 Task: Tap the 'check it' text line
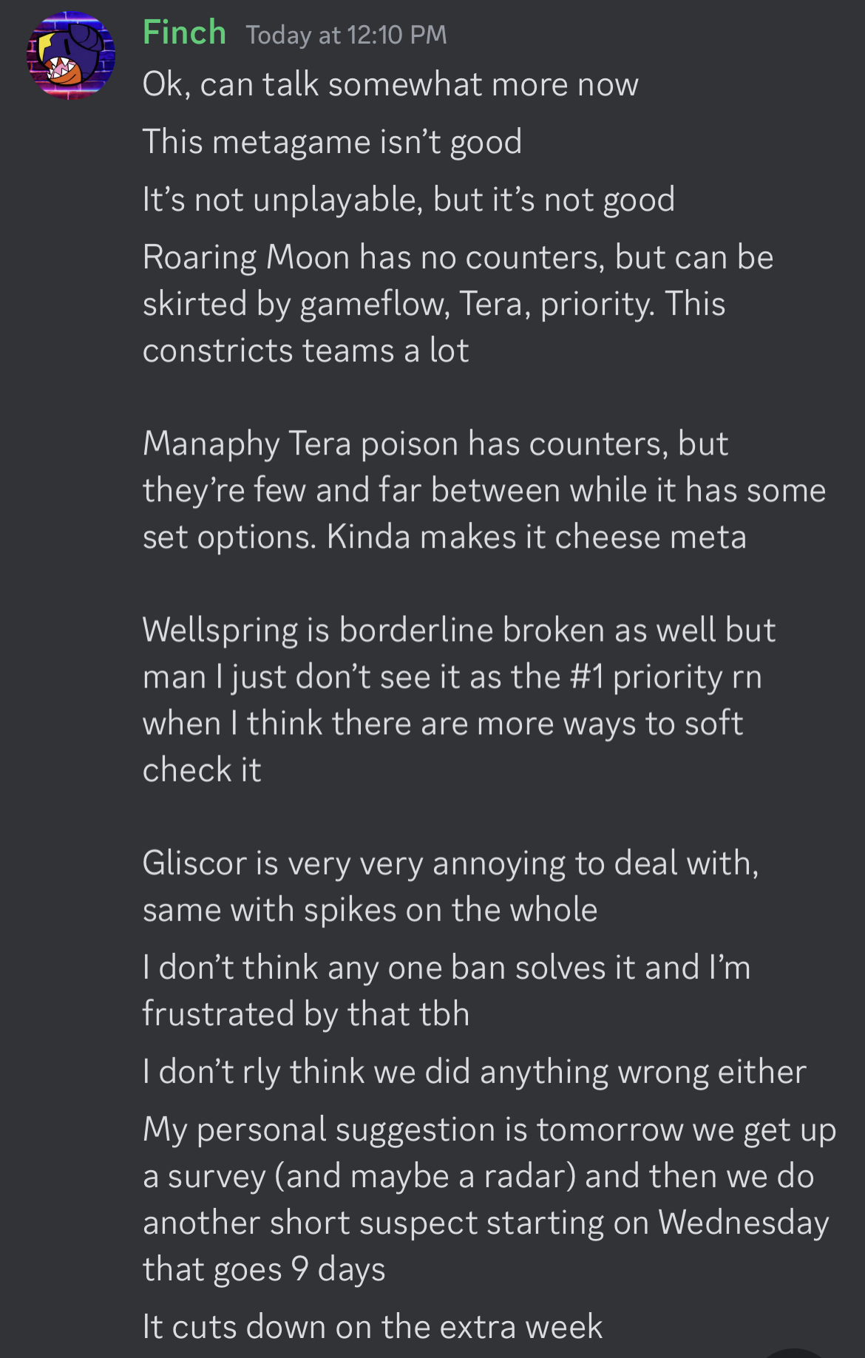(x=202, y=770)
